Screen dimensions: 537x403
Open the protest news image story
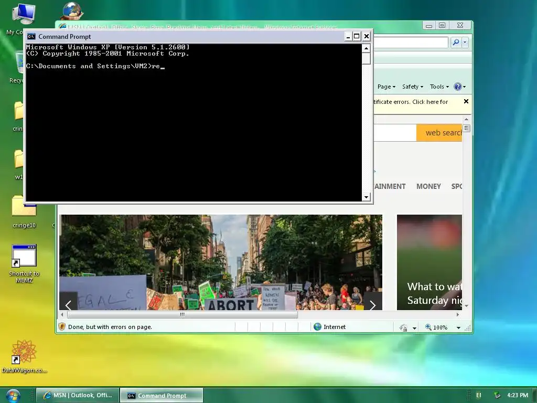(221, 262)
